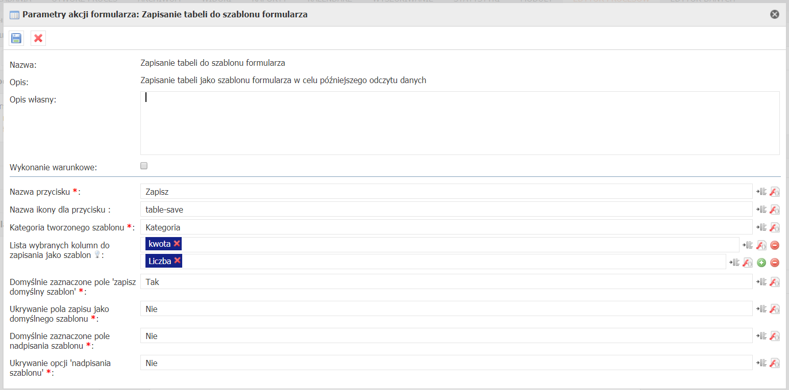Image resolution: width=789 pixels, height=390 pixels.
Task: Click the 'Wykonanie warunkowe:' label
Action: tap(53, 167)
